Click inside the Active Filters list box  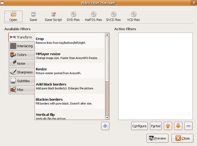(156, 76)
